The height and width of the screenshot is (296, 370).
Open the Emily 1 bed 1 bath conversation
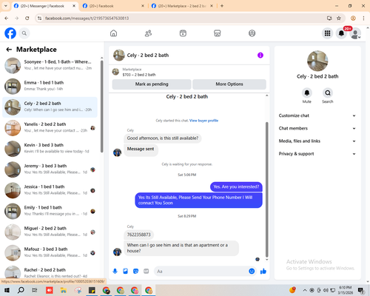click(x=50, y=212)
